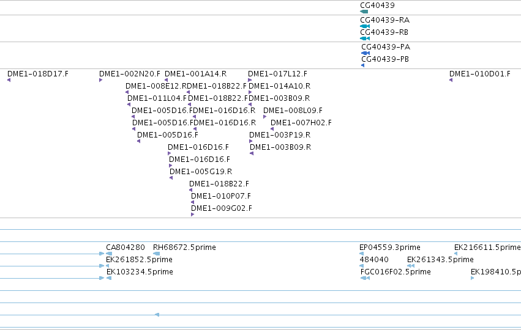Image resolution: width=521 pixels, height=330 pixels.
Task: Click the label DME1-005G19.R
Action: 201,172
